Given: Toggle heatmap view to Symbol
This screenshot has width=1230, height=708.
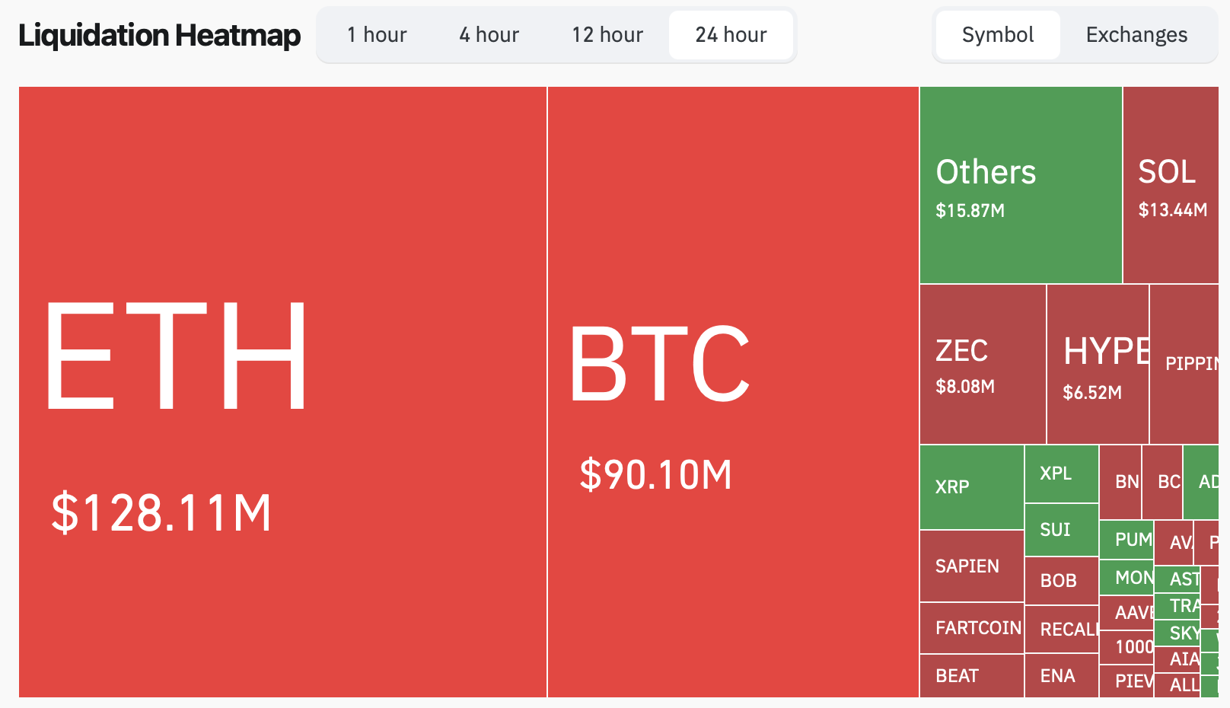Looking at the screenshot, I should (997, 35).
